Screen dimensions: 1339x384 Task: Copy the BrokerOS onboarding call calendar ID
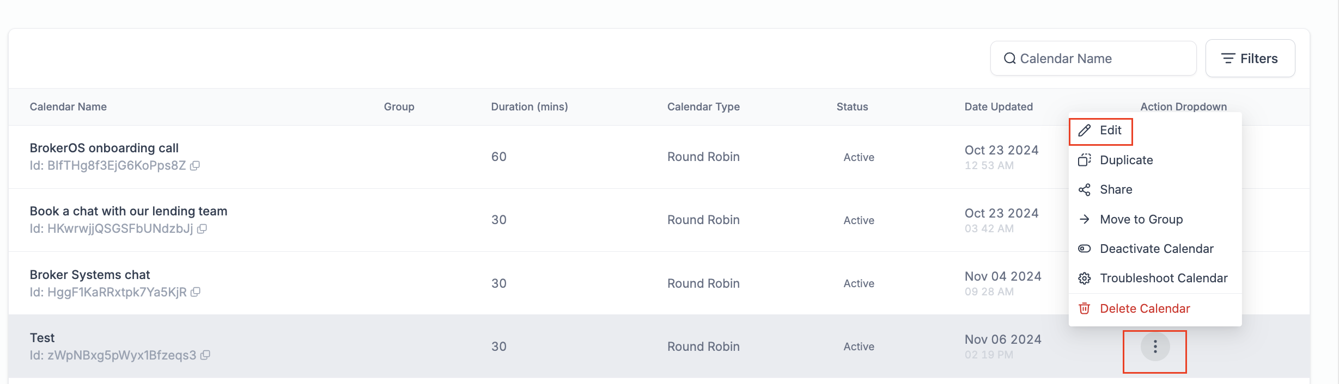195,165
